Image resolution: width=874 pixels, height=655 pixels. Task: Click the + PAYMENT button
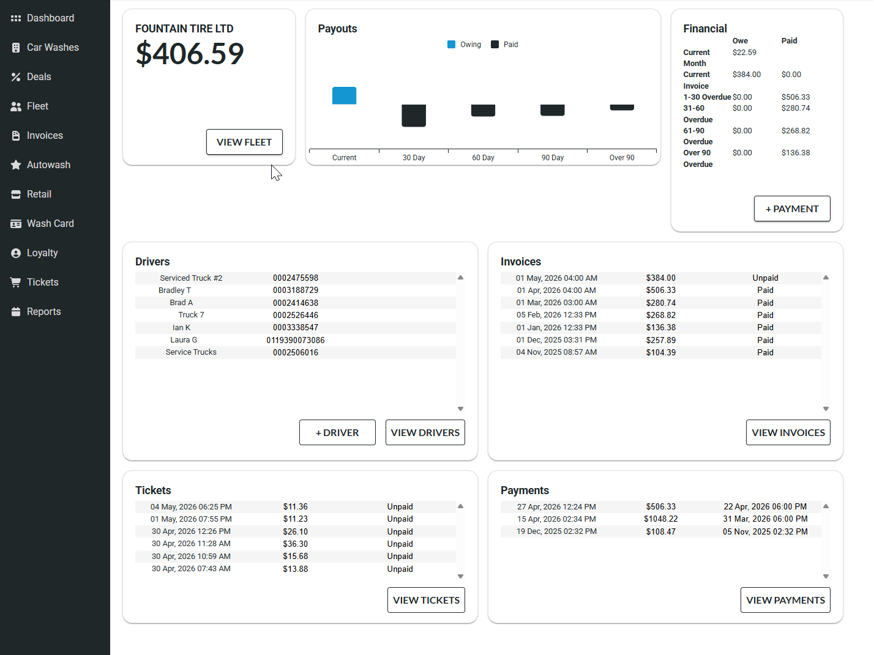coord(792,209)
